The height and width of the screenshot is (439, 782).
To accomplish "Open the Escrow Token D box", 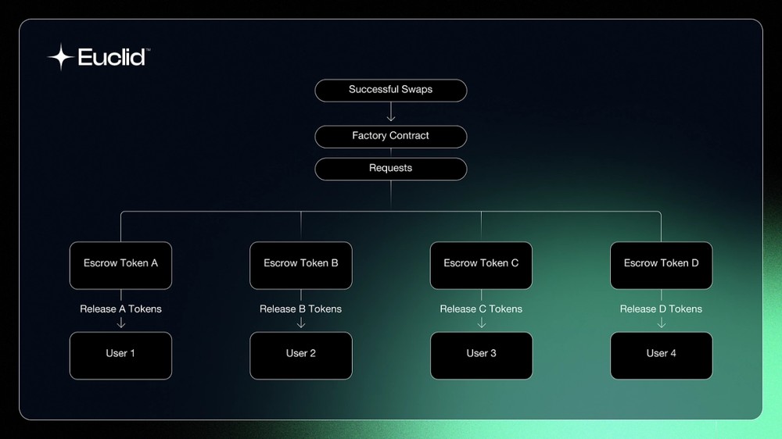I will click(x=662, y=266).
